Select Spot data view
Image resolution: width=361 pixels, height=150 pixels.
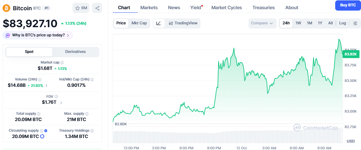click(x=29, y=52)
